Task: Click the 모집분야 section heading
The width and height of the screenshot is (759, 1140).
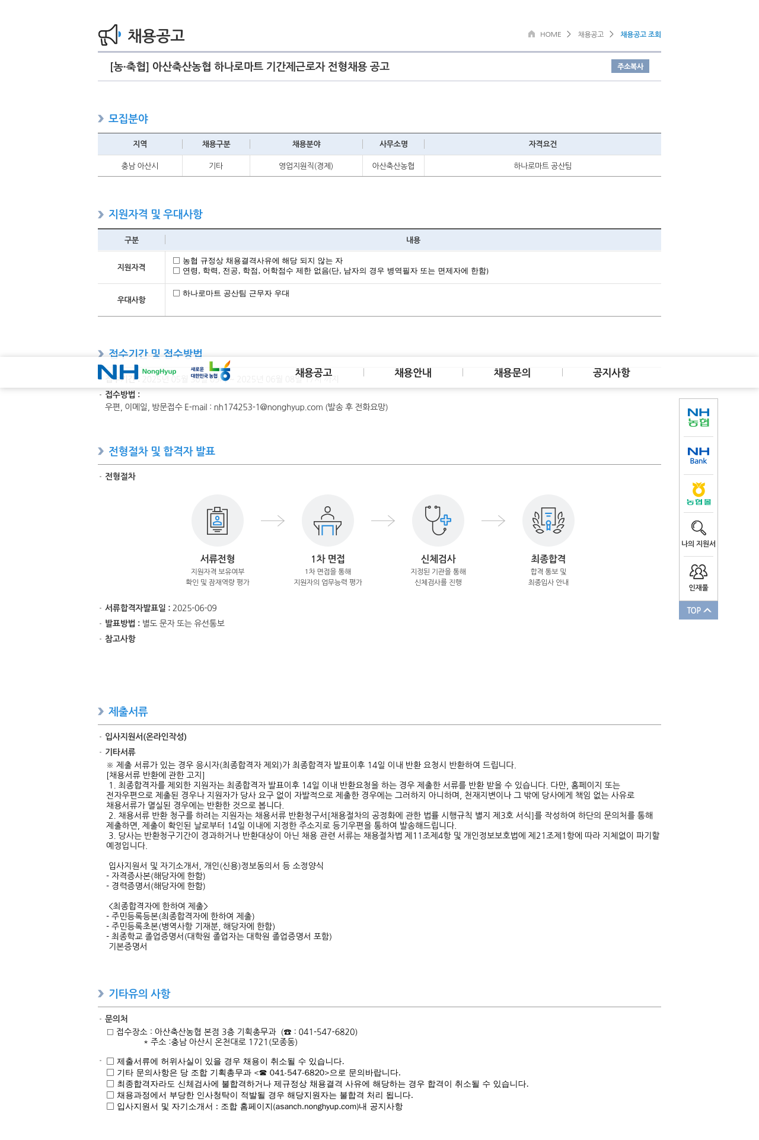Action: pos(128,119)
